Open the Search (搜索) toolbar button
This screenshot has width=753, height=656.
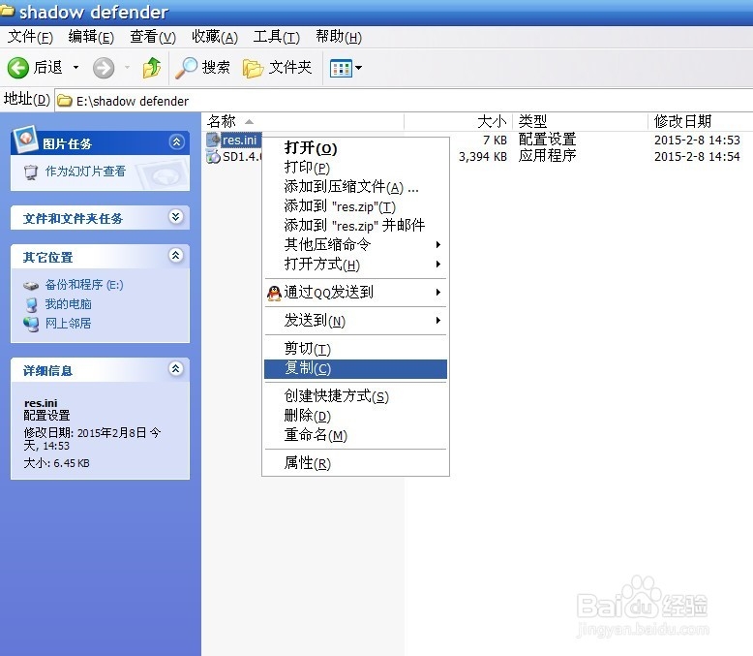tap(202, 67)
